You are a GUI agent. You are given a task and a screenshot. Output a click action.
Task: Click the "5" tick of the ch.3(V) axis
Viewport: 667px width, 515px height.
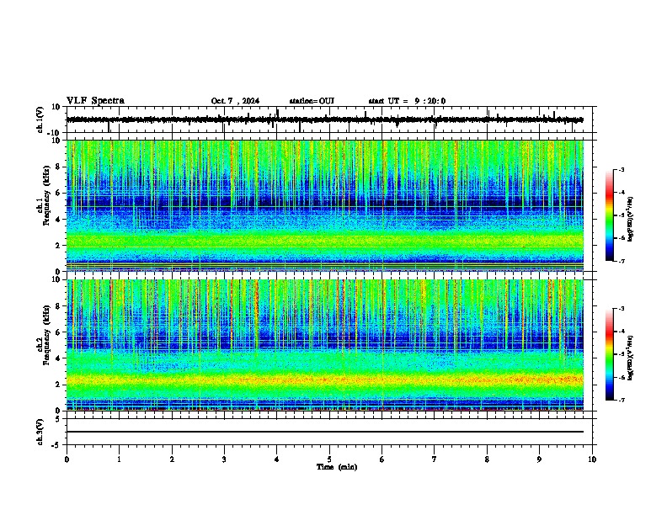[x=59, y=418]
